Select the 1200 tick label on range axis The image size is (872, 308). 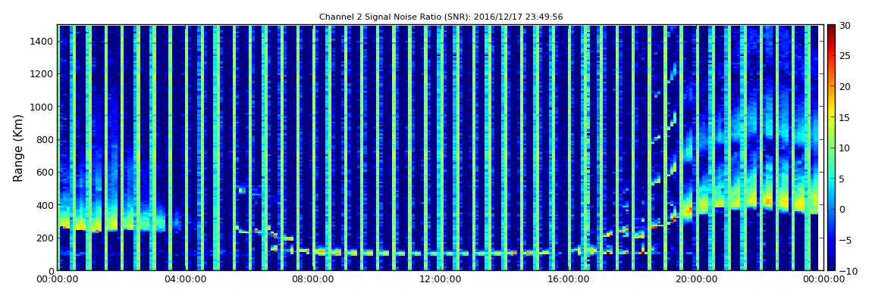[x=42, y=74]
